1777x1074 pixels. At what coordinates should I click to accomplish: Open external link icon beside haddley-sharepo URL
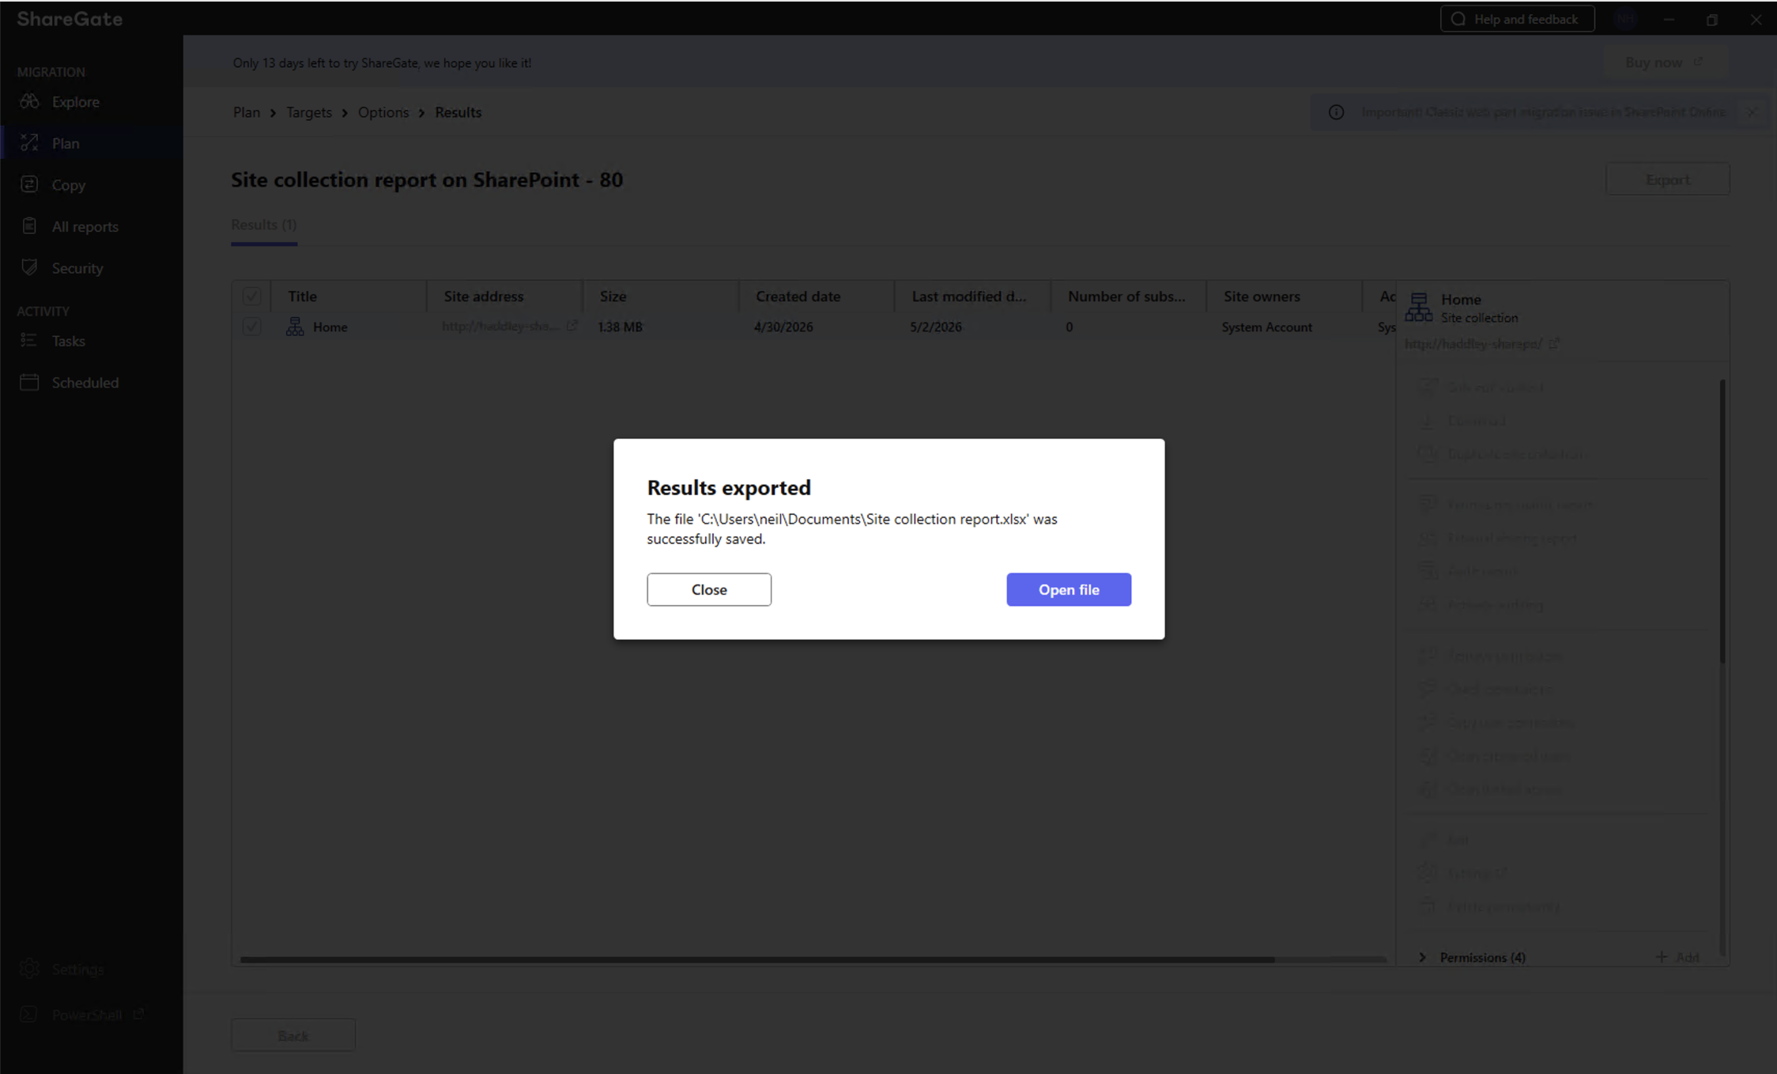pyautogui.click(x=1553, y=343)
